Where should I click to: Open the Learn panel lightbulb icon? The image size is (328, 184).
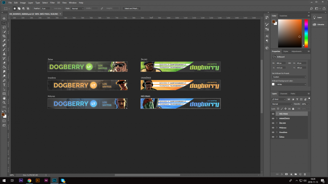click(x=315, y=18)
